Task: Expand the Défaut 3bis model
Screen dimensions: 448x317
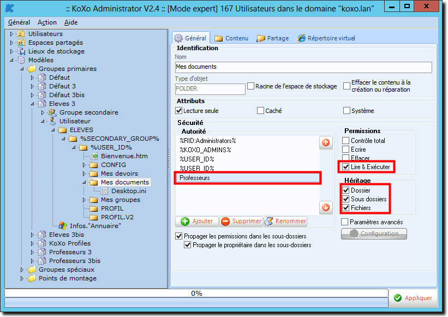Action: (x=32, y=95)
